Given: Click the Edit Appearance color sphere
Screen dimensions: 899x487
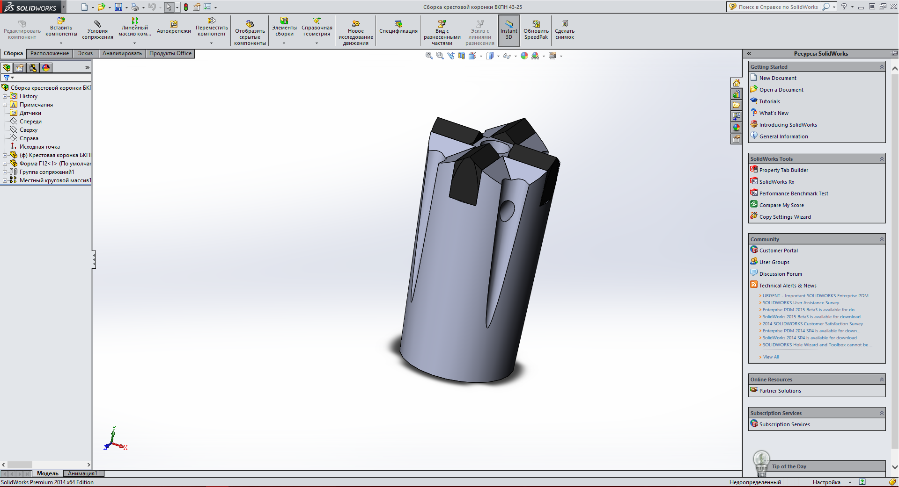Looking at the screenshot, I should click(x=524, y=56).
